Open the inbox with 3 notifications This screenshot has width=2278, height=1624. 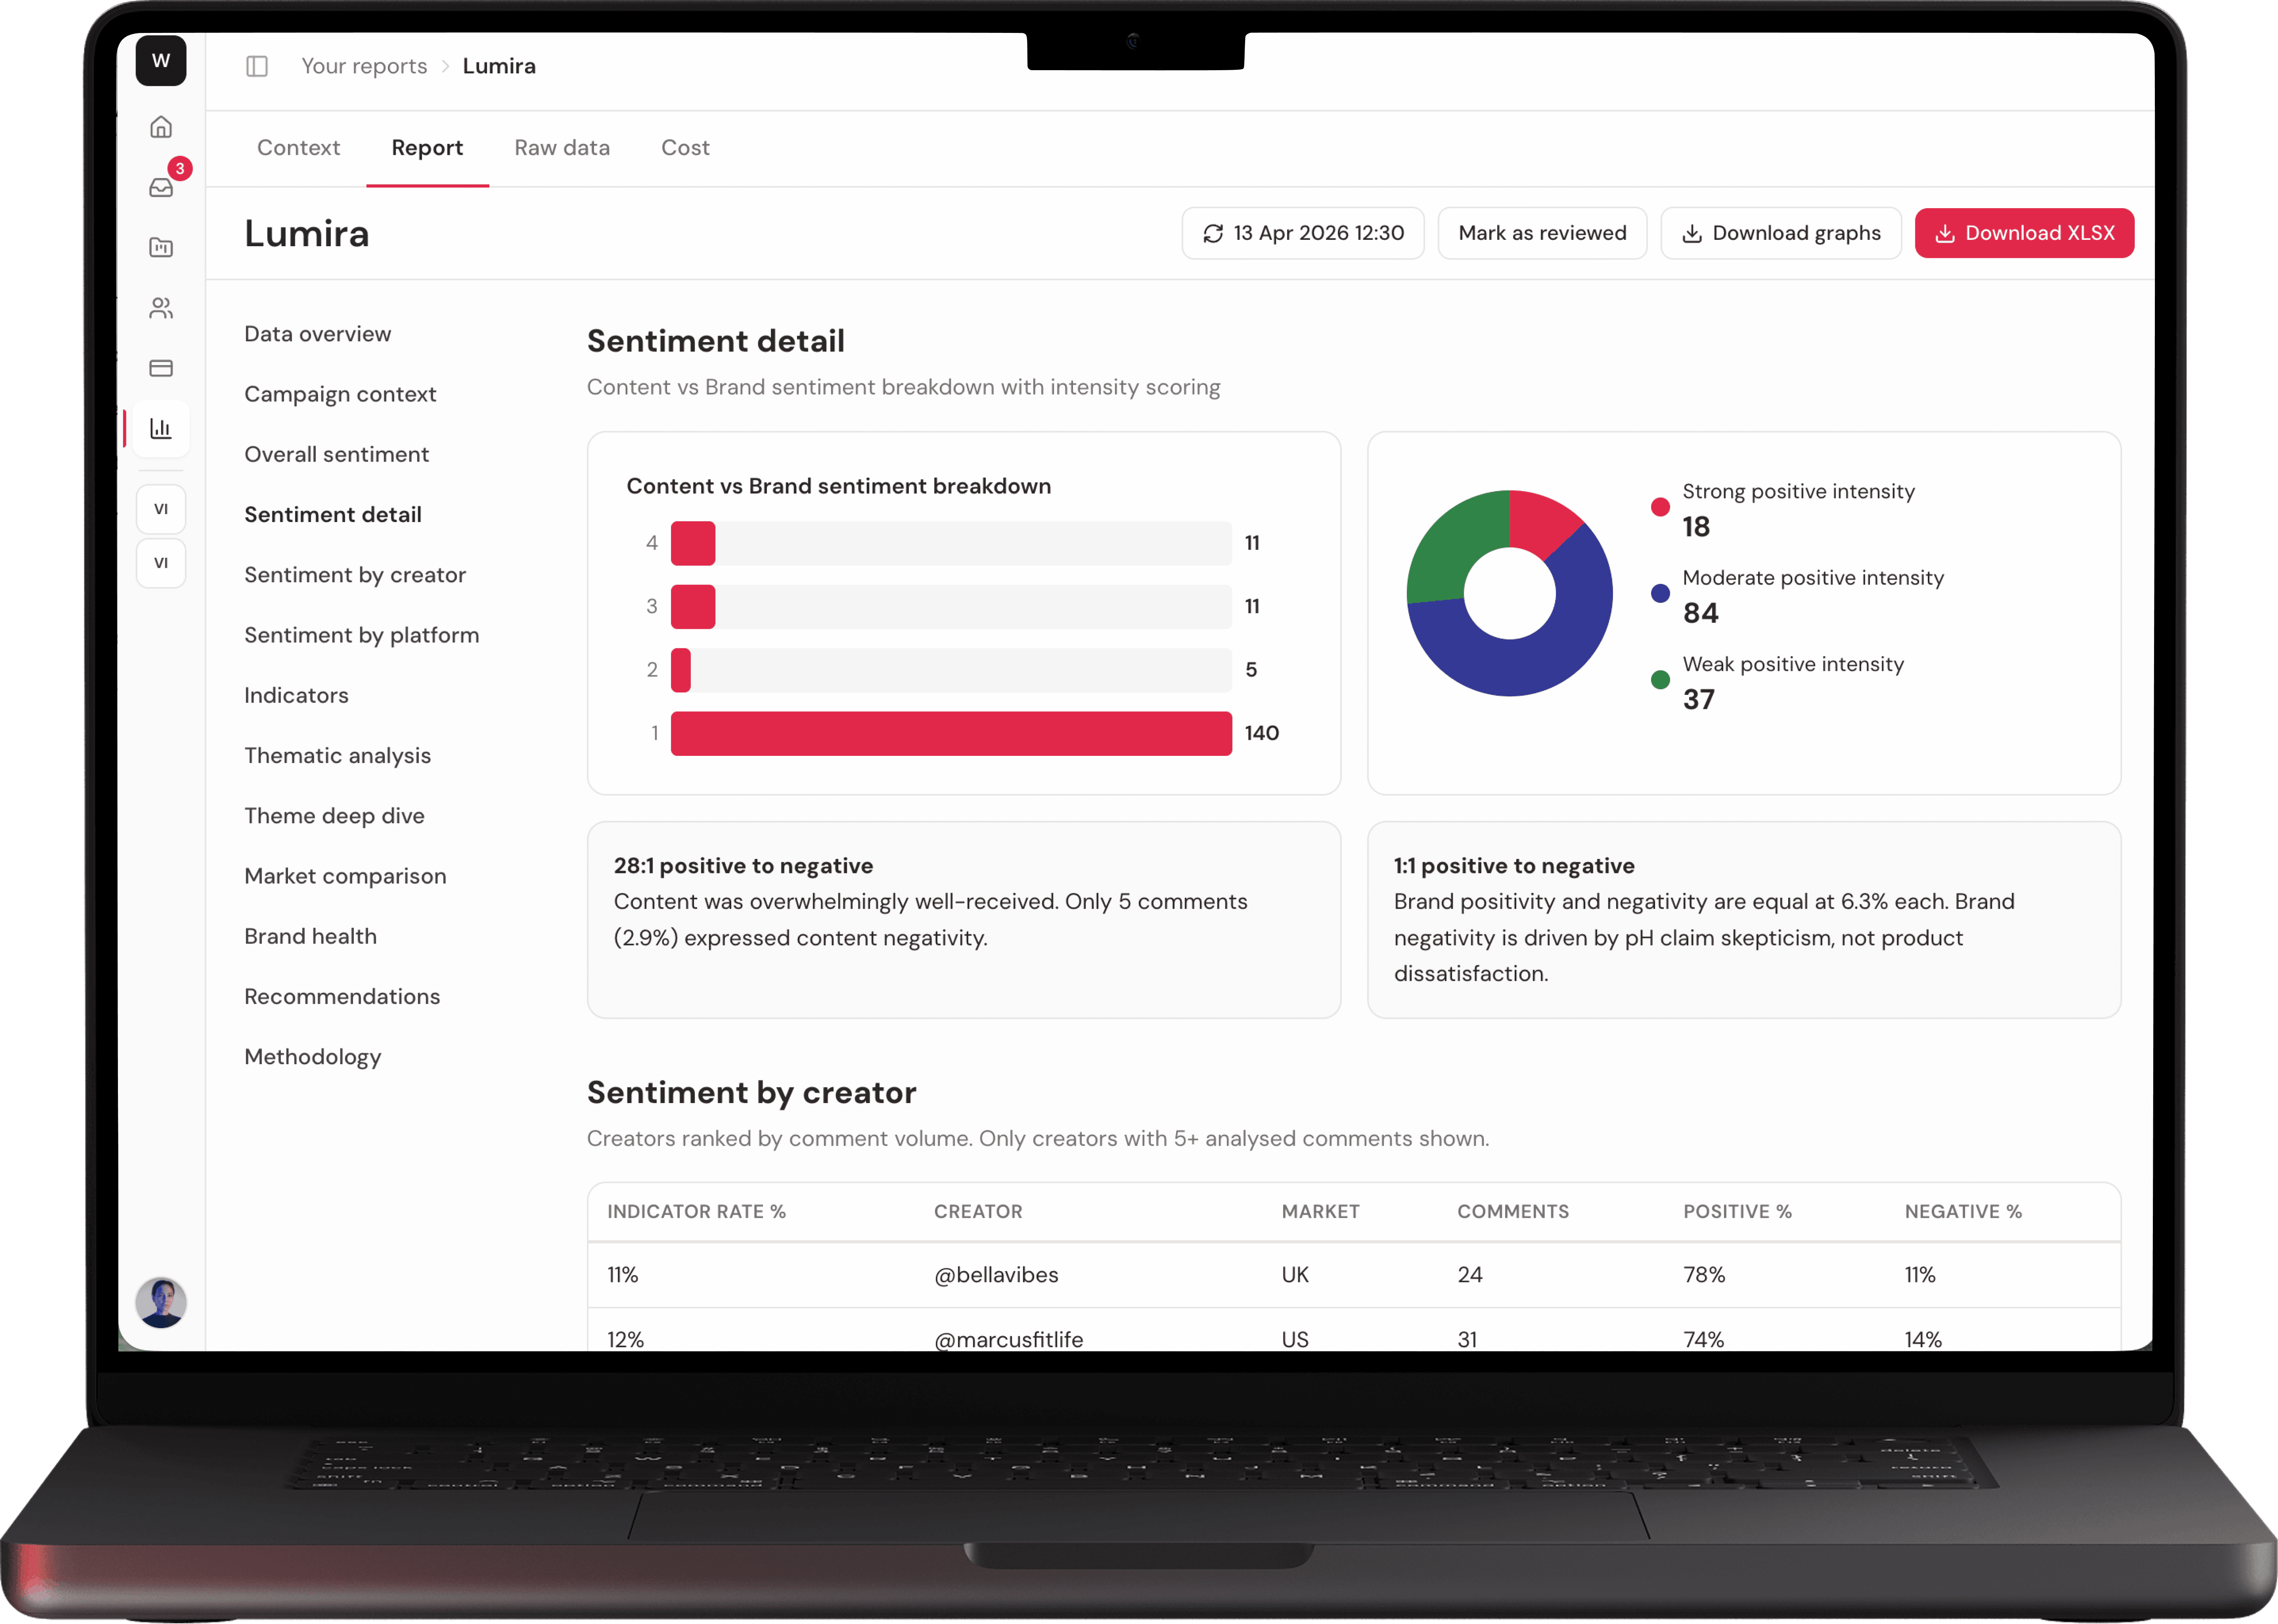(161, 187)
